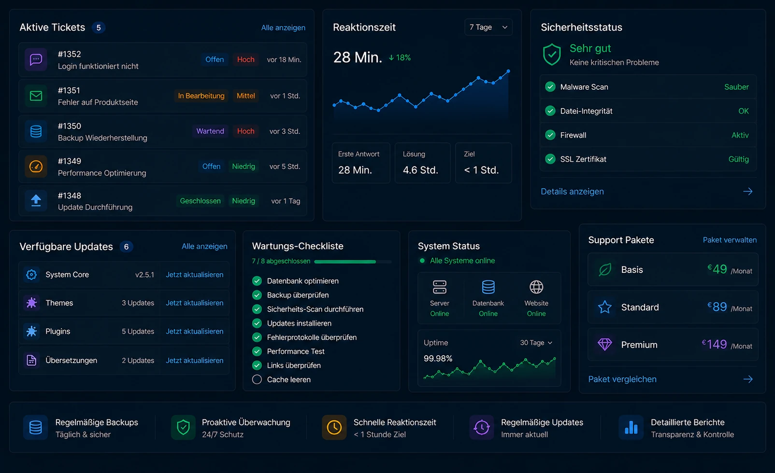Screen dimensions: 775x473
Task: Toggle the Performance Test checkmark
Action: click(x=257, y=351)
